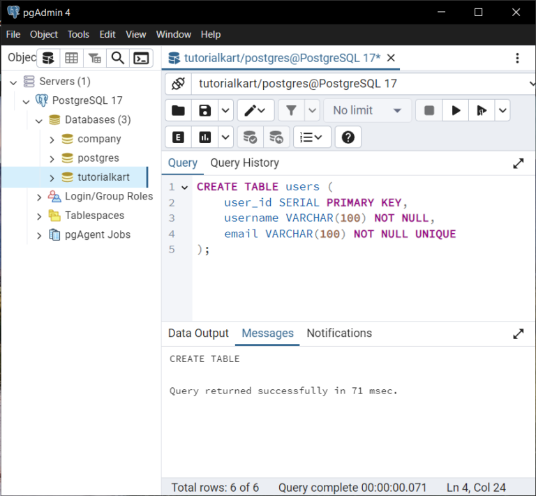Save the query with the disk icon

204,110
